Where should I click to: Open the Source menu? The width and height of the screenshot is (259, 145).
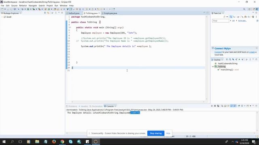coord(14,6)
